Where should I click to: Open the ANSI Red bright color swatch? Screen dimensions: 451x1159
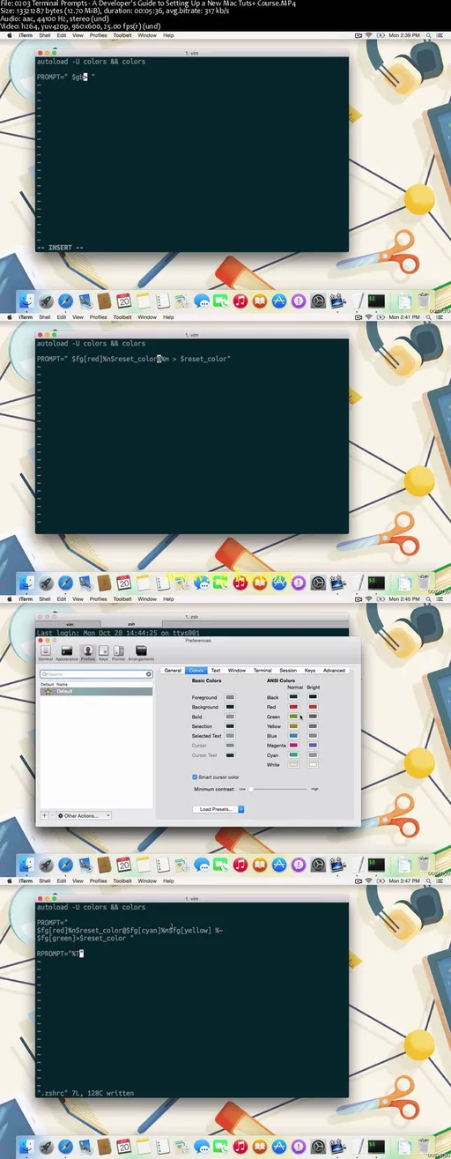tap(313, 707)
